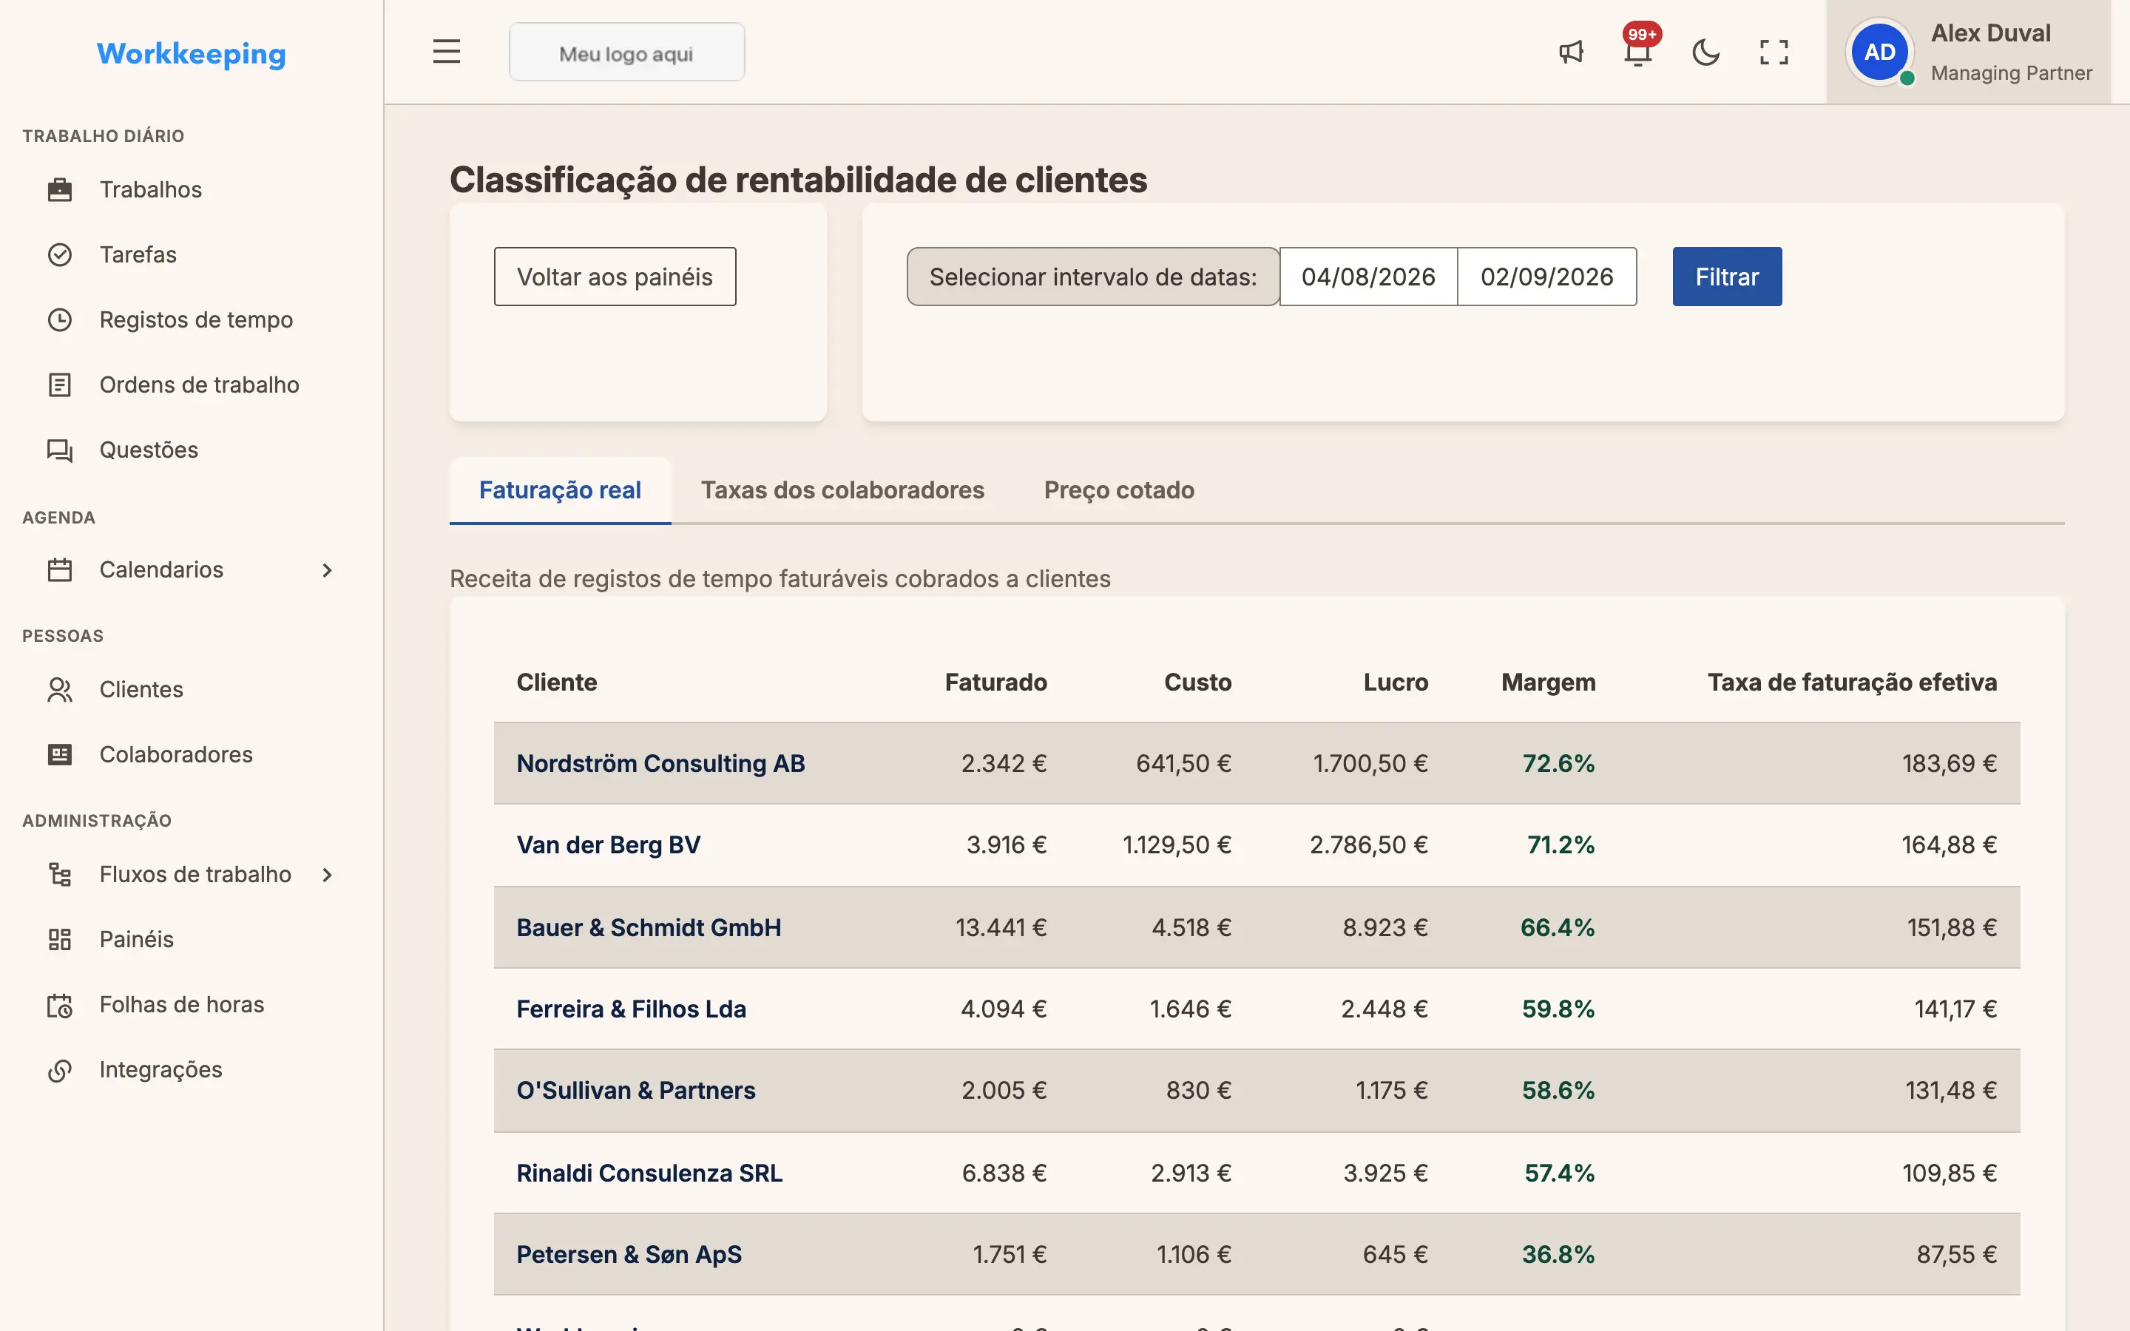Open the hamburger menu icon

click(446, 52)
